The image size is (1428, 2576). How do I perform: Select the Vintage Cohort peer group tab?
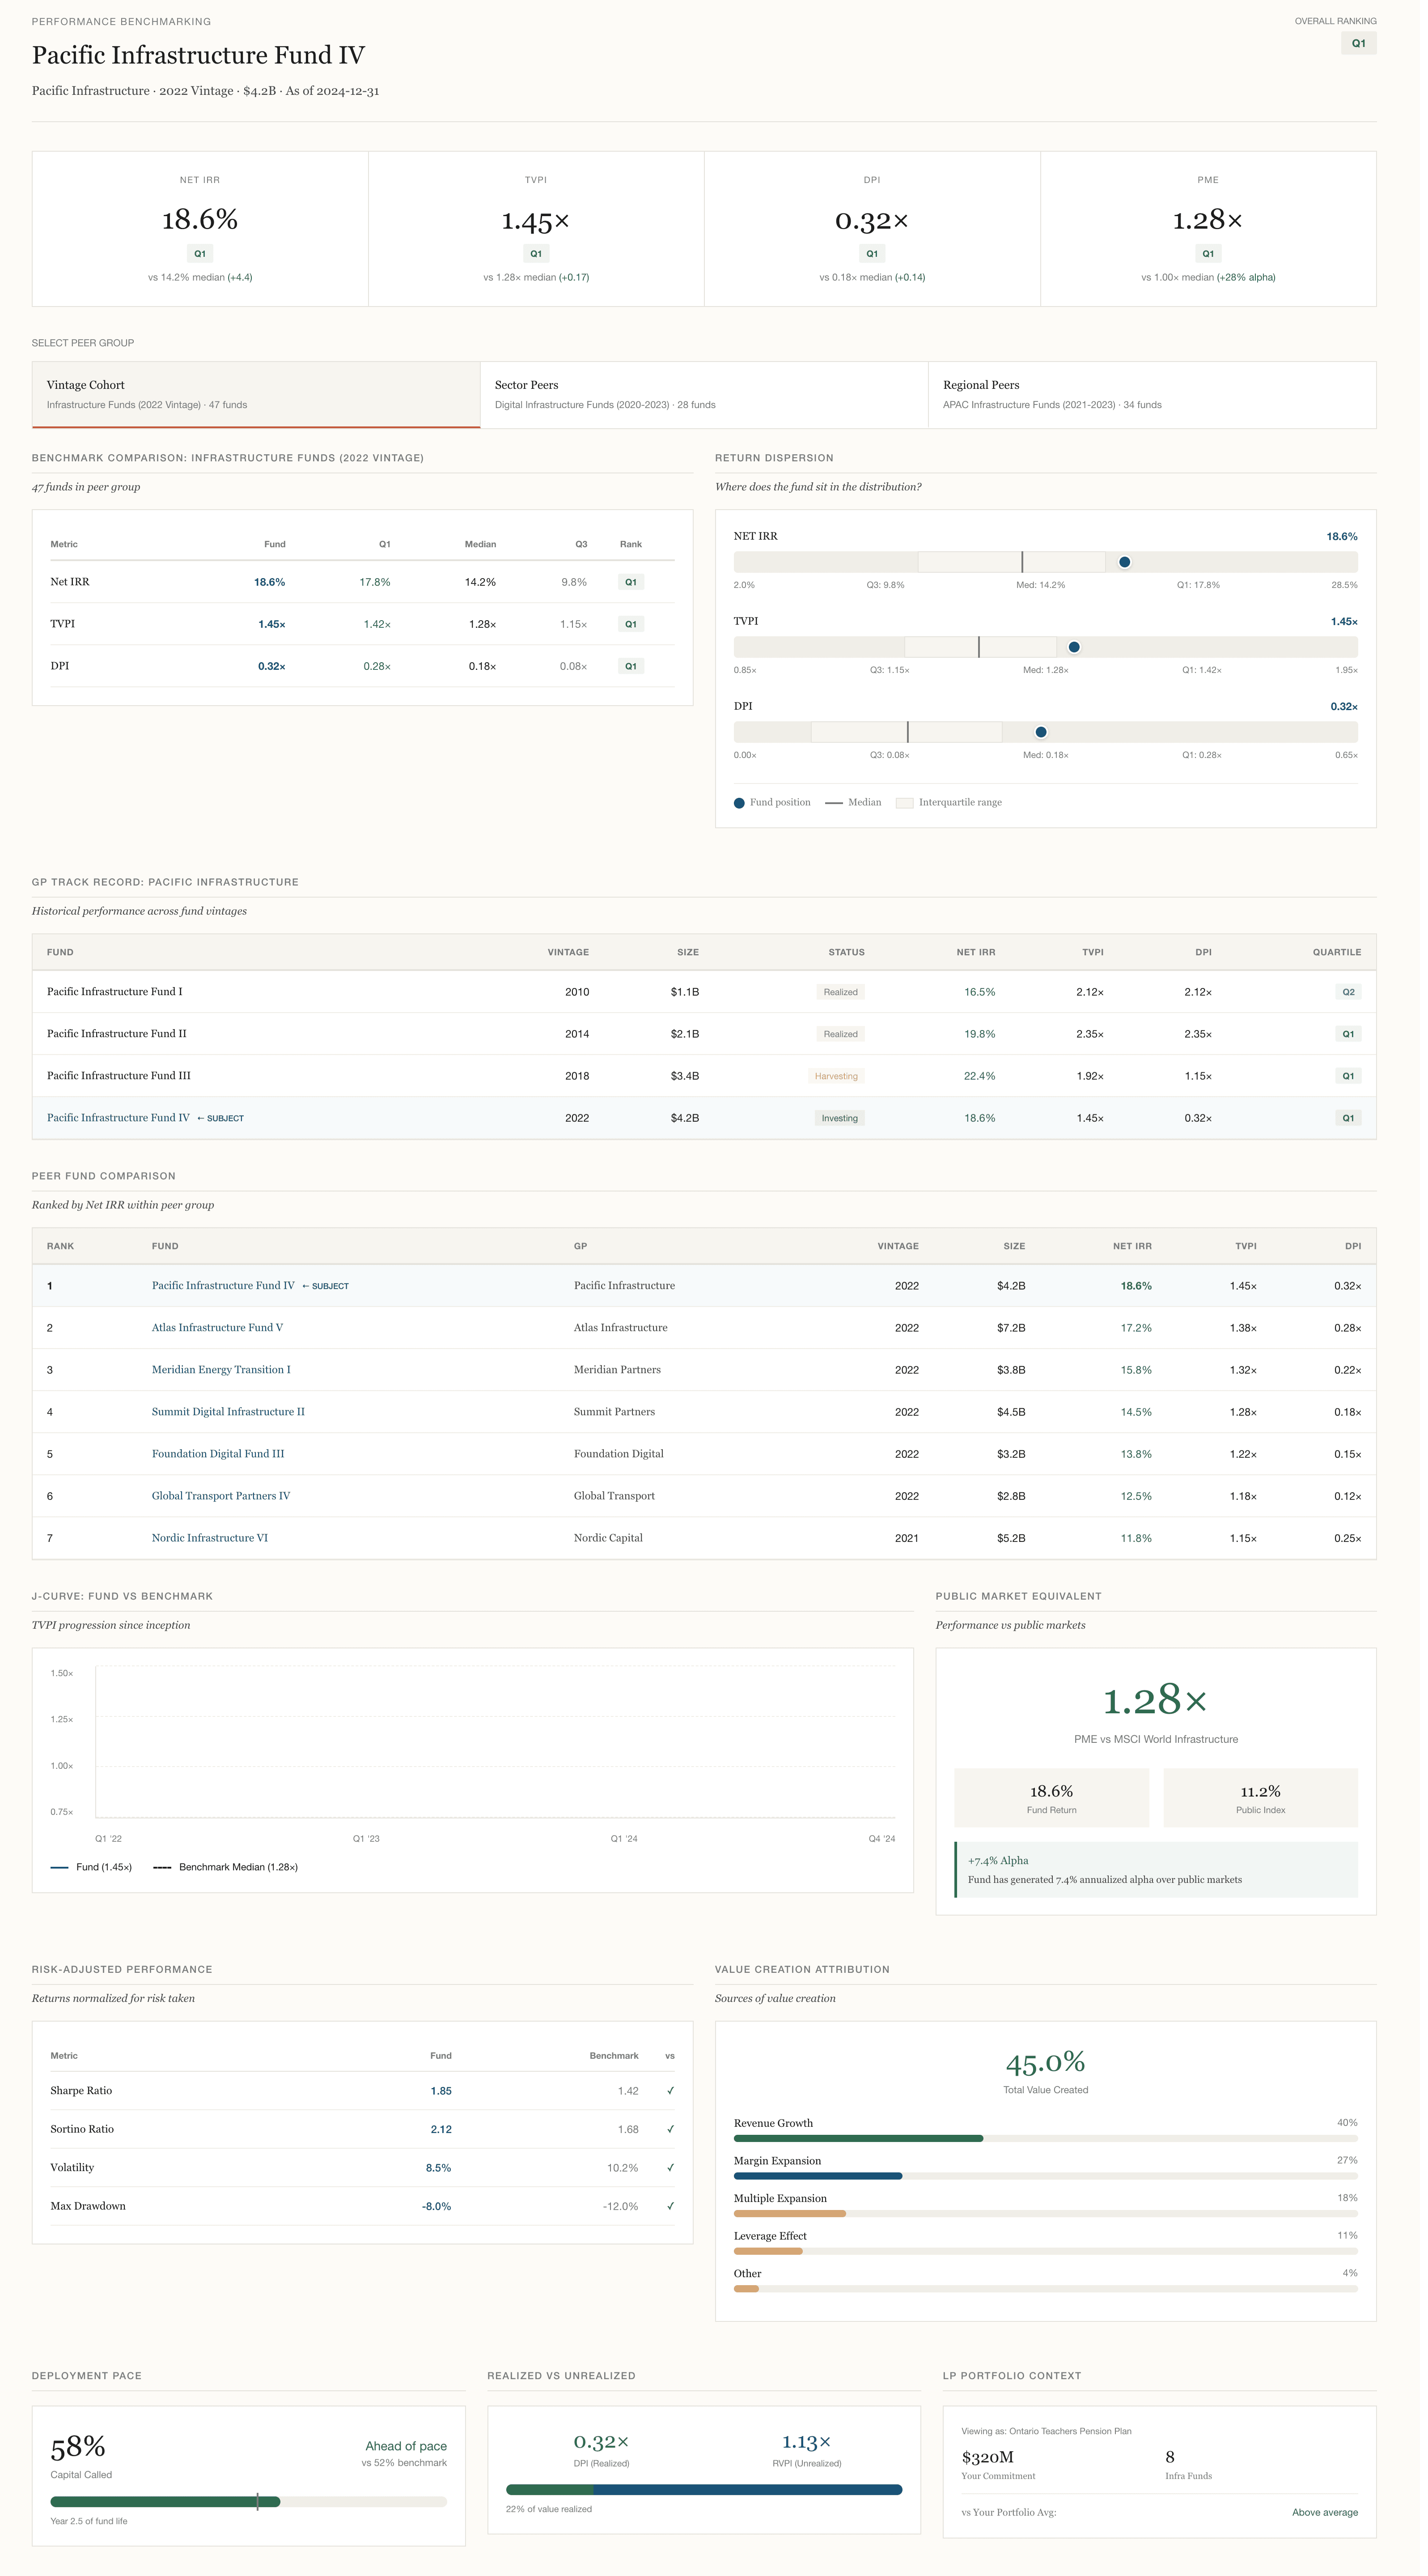pyautogui.click(x=256, y=394)
